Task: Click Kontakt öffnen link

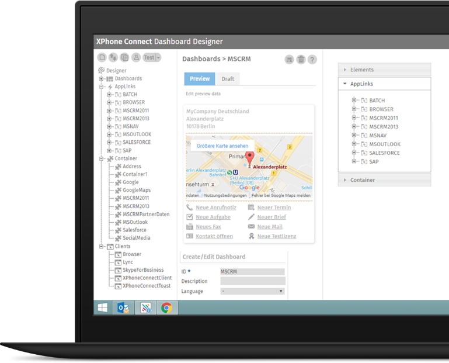Action: coord(214,236)
